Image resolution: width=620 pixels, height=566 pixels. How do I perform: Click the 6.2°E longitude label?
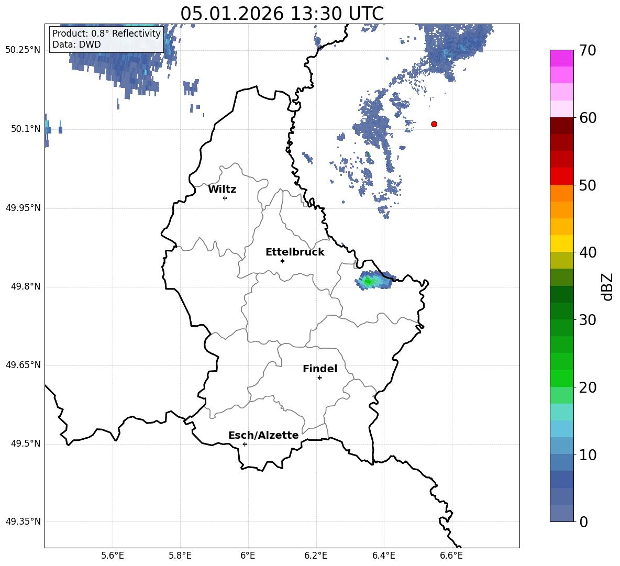click(316, 556)
